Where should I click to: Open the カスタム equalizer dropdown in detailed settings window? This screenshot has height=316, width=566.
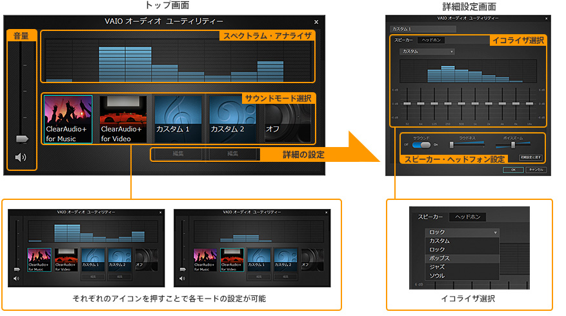tap(427, 52)
